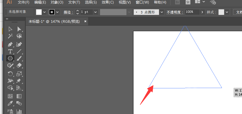Expand the fill color dropdown arrow

(x=45, y=12)
